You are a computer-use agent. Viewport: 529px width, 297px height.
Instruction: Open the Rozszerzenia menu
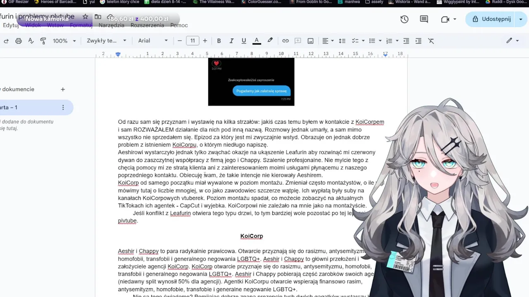147,25
